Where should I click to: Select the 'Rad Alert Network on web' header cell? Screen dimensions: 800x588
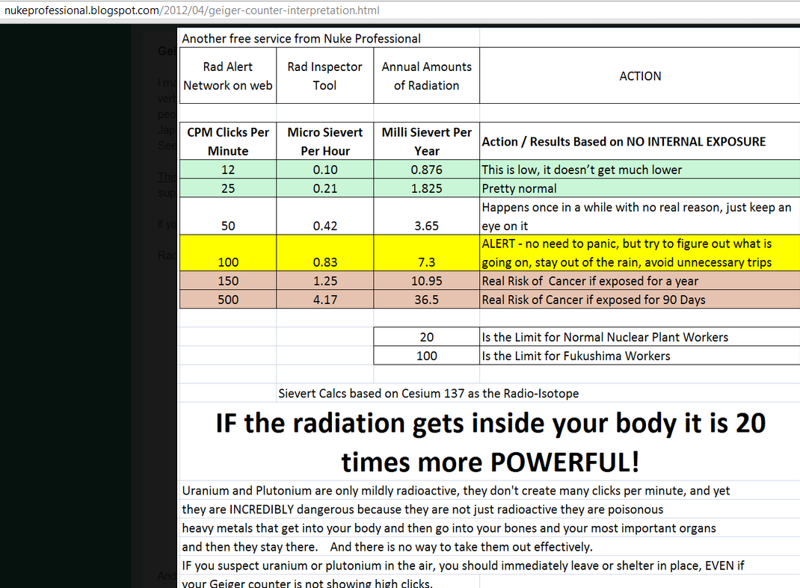point(228,76)
